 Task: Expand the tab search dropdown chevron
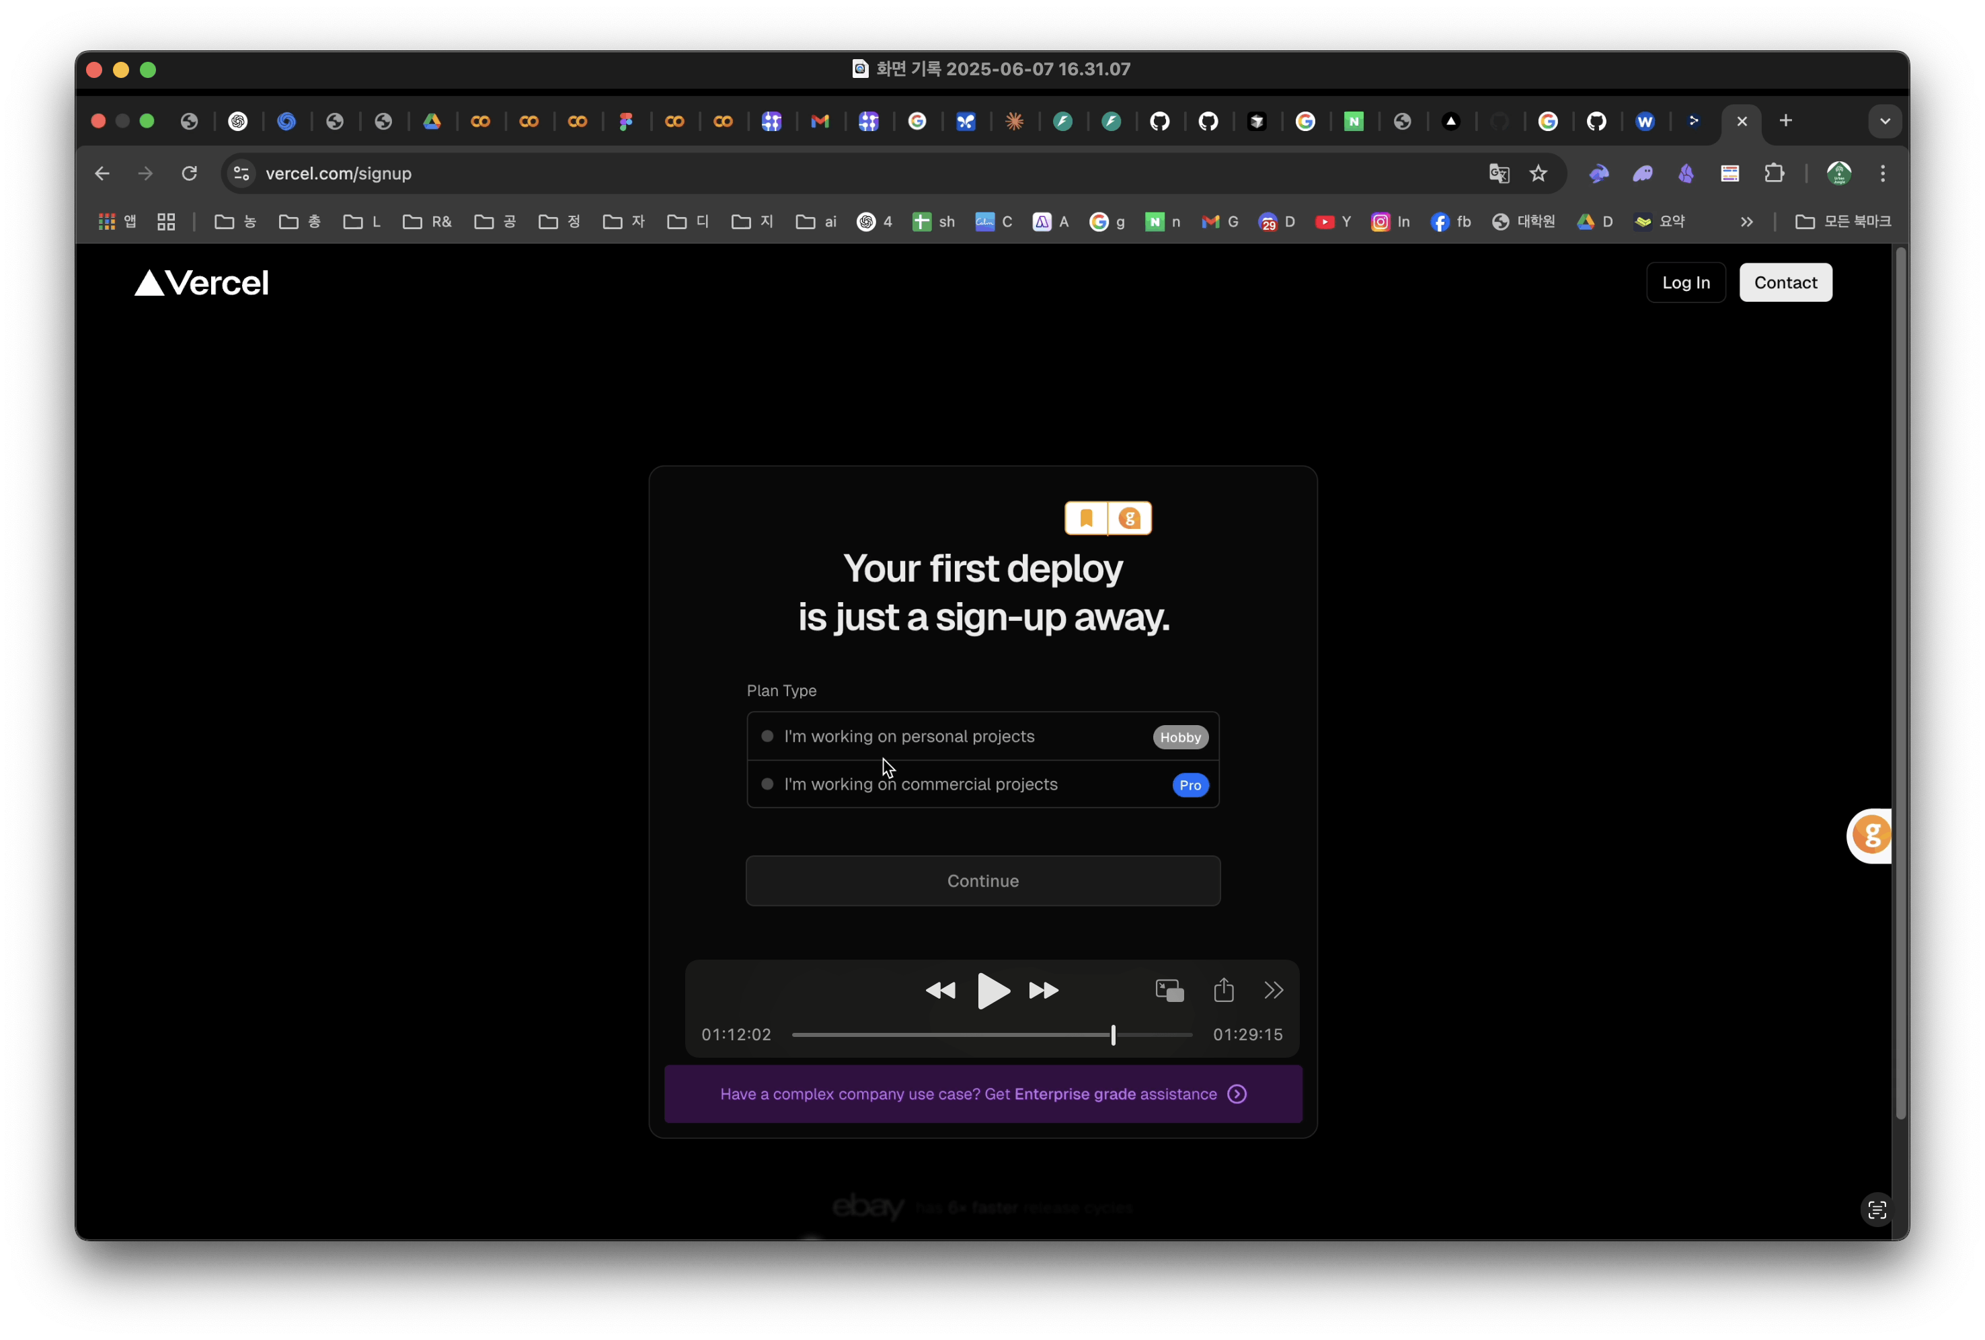point(1884,120)
